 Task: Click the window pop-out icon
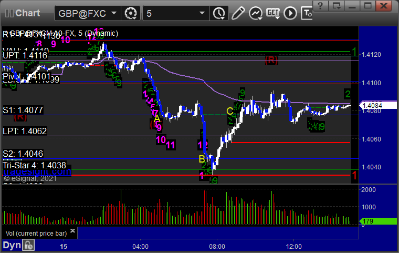tap(336, 6)
